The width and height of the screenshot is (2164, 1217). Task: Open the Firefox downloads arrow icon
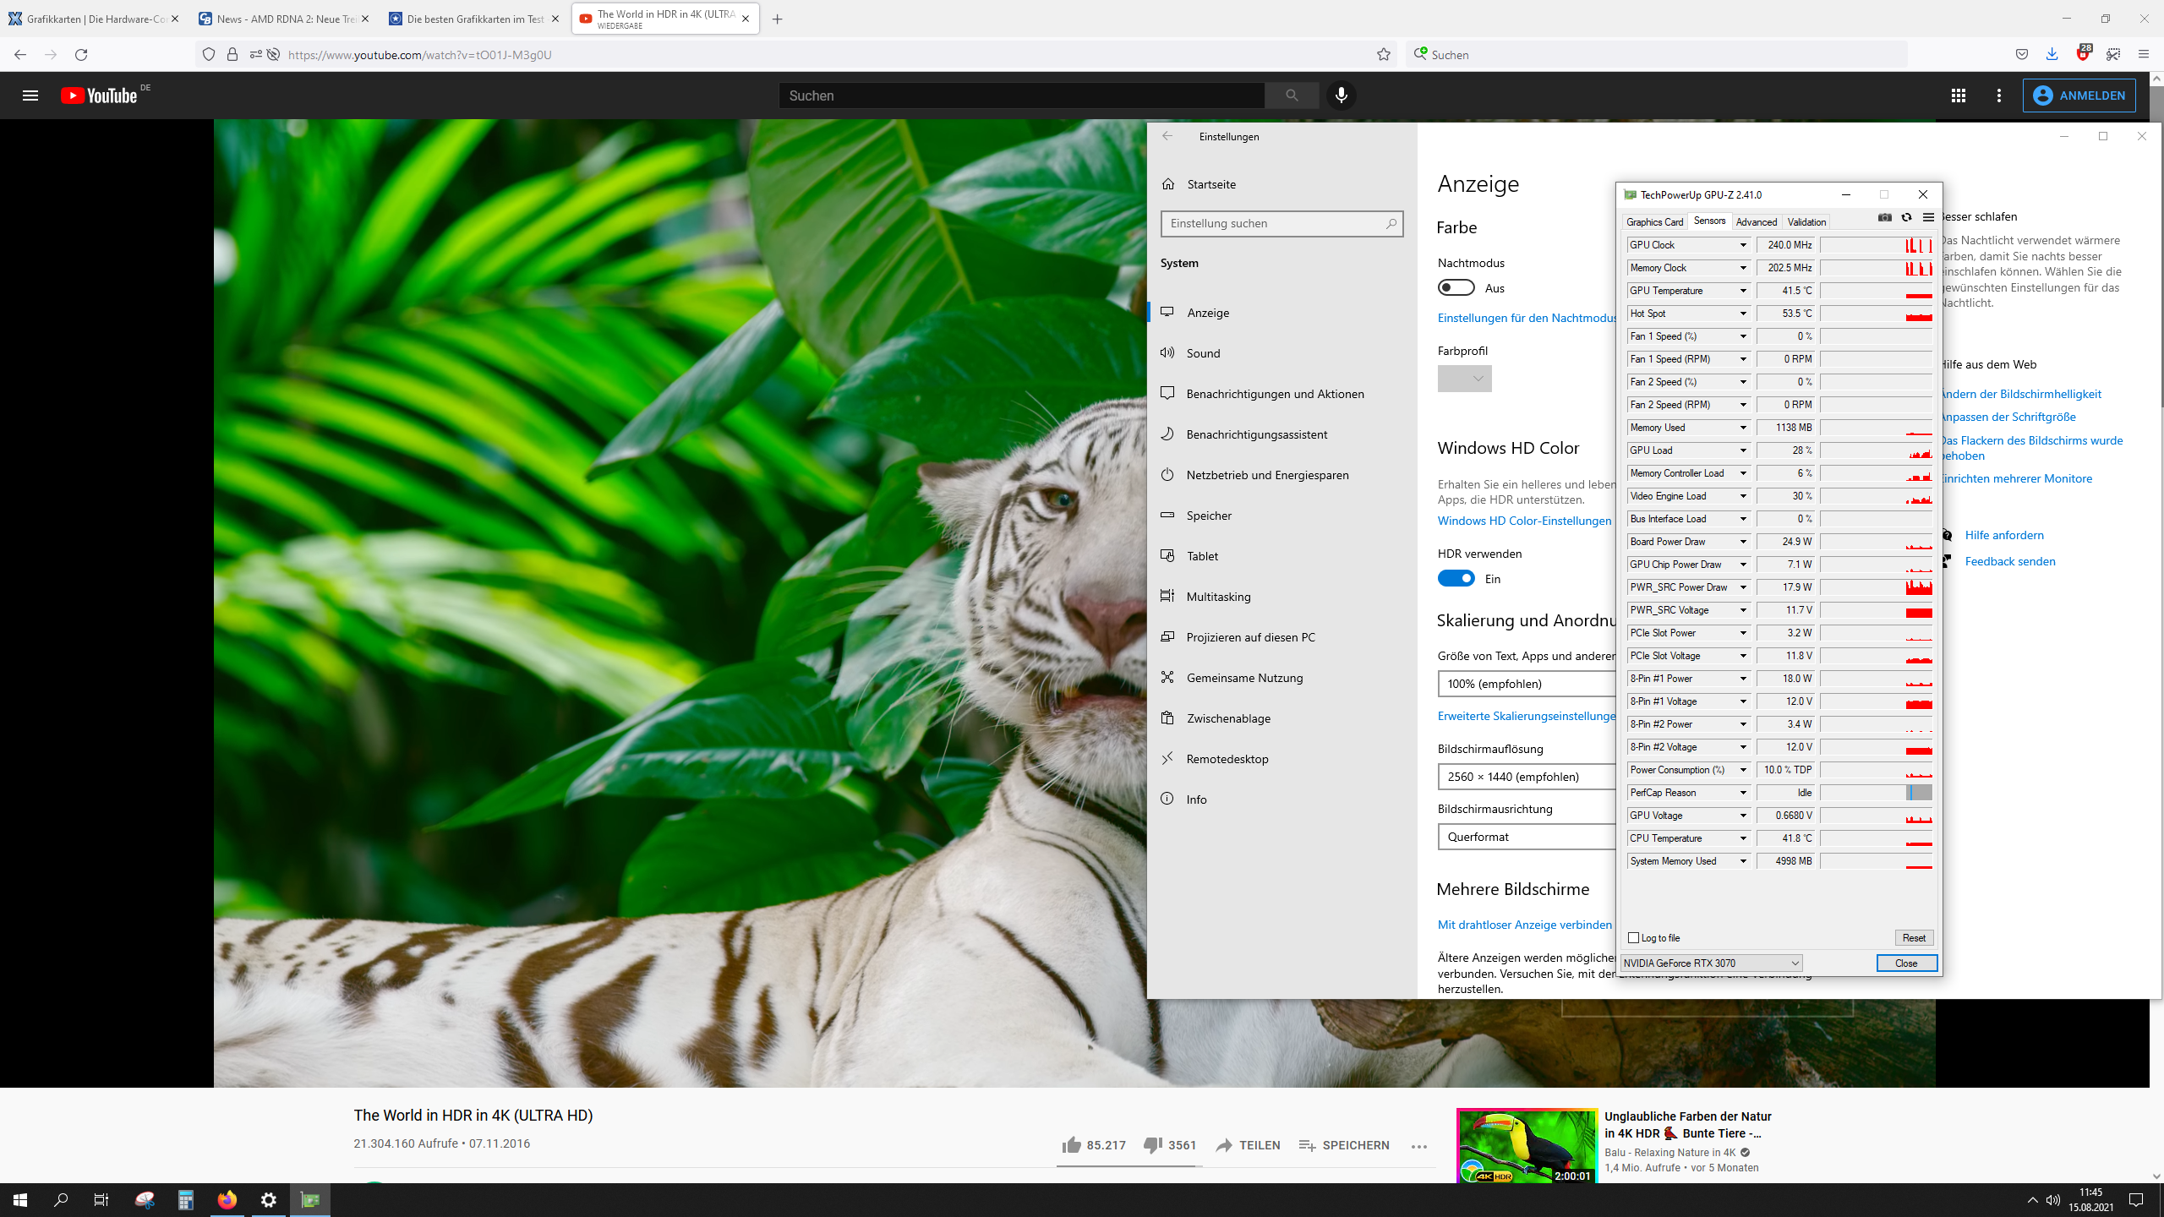click(2052, 55)
